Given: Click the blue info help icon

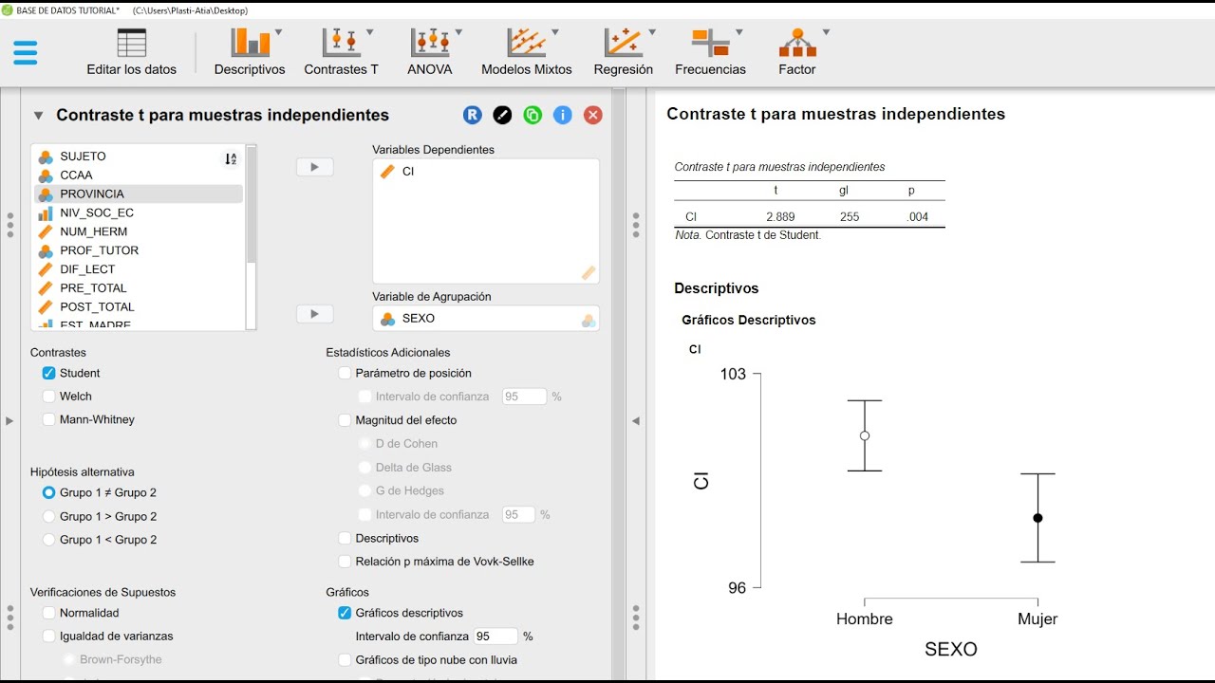Looking at the screenshot, I should pos(563,115).
